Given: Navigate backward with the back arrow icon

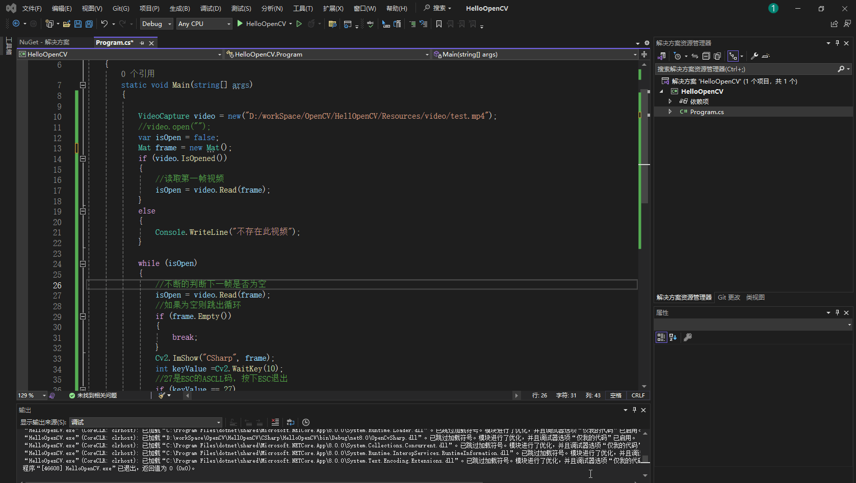Looking at the screenshot, I should 16,23.
